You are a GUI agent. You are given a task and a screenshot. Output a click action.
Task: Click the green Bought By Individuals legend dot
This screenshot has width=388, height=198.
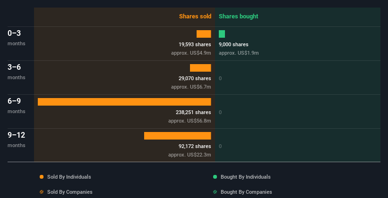click(x=215, y=177)
